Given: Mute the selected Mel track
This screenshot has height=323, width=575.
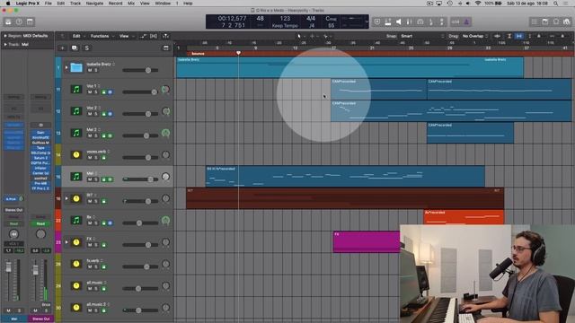Looking at the screenshot, I should point(90,179).
